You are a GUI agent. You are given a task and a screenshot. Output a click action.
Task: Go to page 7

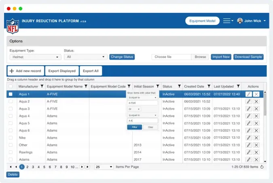[x=55, y=167]
